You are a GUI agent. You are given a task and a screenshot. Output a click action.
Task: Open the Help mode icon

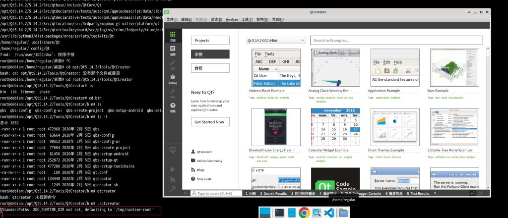coord(173,107)
